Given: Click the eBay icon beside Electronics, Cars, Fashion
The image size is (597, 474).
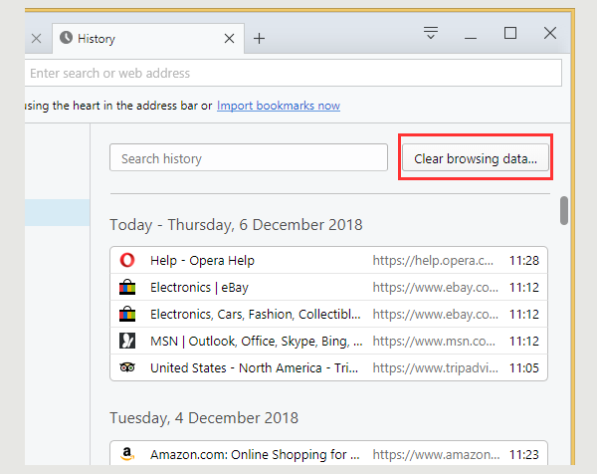Looking at the screenshot, I should click(x=127, y=314).
